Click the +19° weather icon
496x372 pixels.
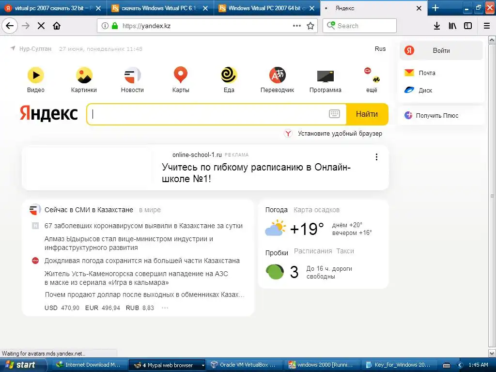click(x=275, y=229)
